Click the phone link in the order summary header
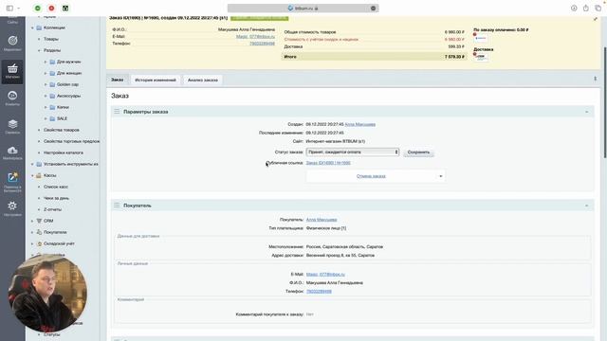This screenshot has width=607, height=341. [262, 44]
